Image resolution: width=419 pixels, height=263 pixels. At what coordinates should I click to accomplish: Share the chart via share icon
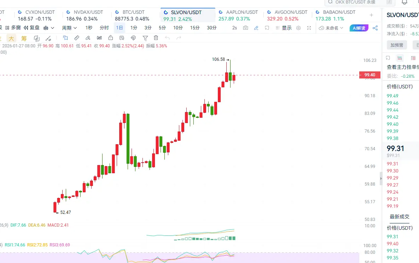[375, 28]
